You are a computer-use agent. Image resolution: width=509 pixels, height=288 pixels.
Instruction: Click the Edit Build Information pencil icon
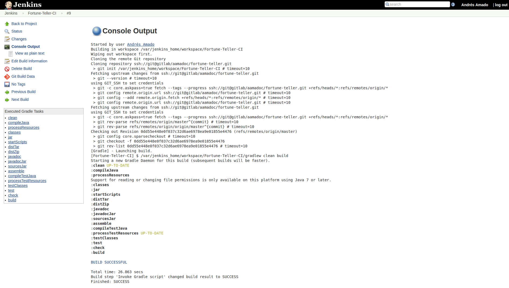7,61
